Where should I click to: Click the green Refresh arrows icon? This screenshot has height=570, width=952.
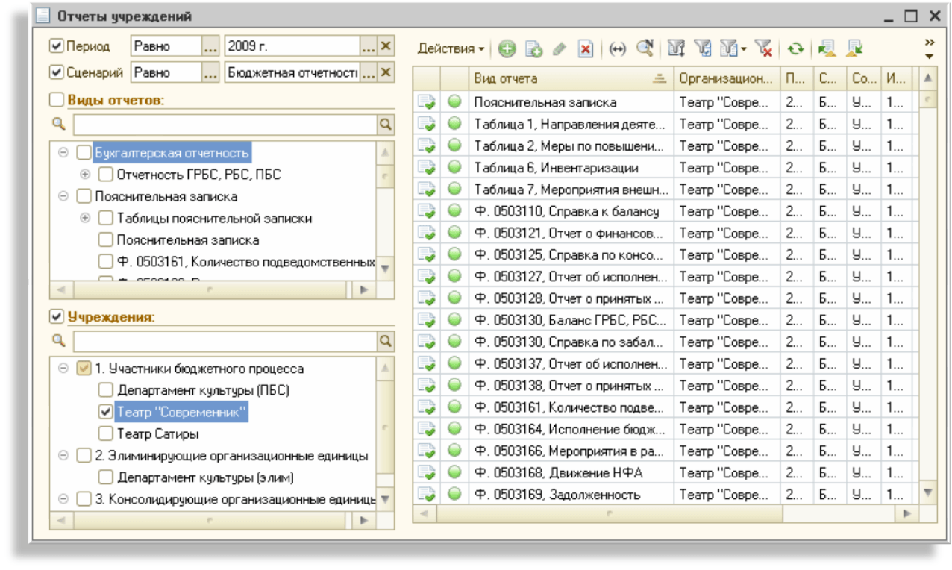click(795, 48)
